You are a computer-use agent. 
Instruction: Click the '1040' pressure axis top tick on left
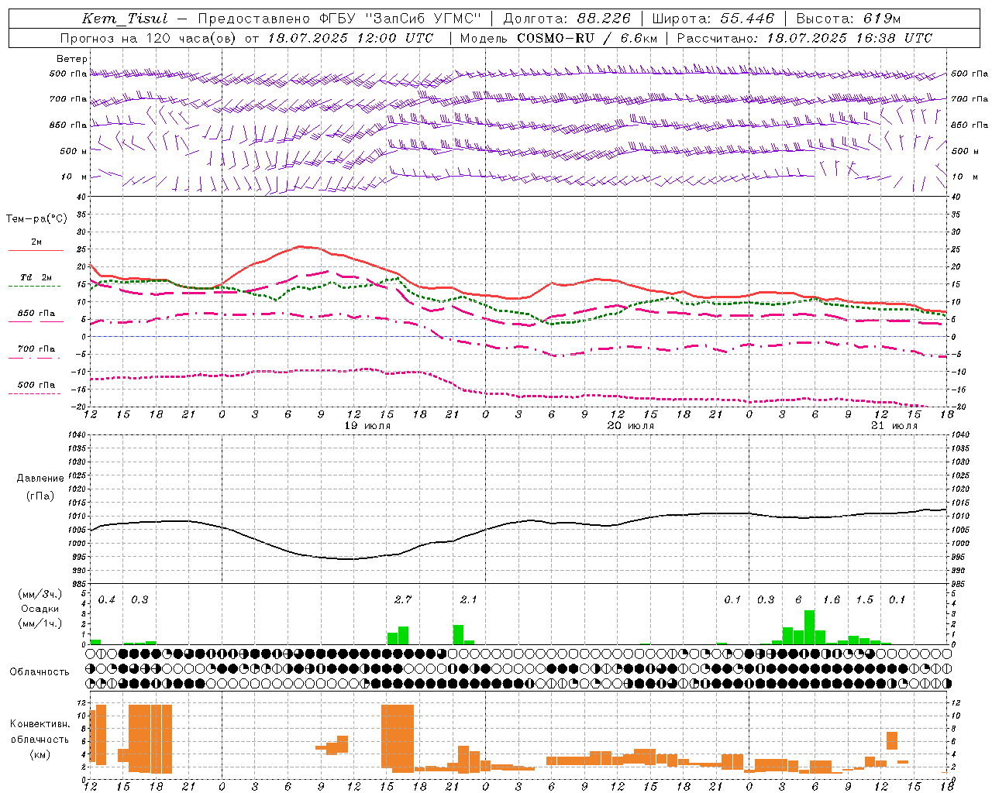coord(77,434)
